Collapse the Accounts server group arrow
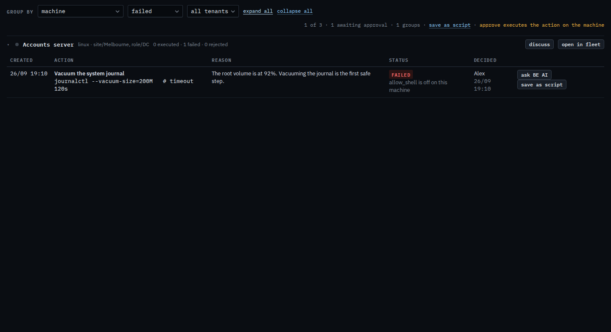Screen dimensions: 611x332 [8, 44]
